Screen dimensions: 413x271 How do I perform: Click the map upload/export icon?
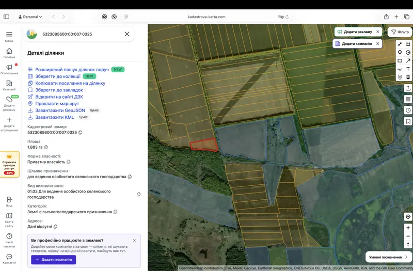pos(408,88)
